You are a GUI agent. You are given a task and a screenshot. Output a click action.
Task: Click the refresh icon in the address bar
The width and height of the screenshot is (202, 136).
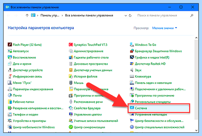click(130, 15)
